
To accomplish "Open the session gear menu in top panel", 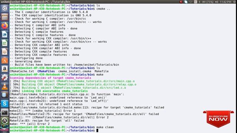I will point(234,2).
